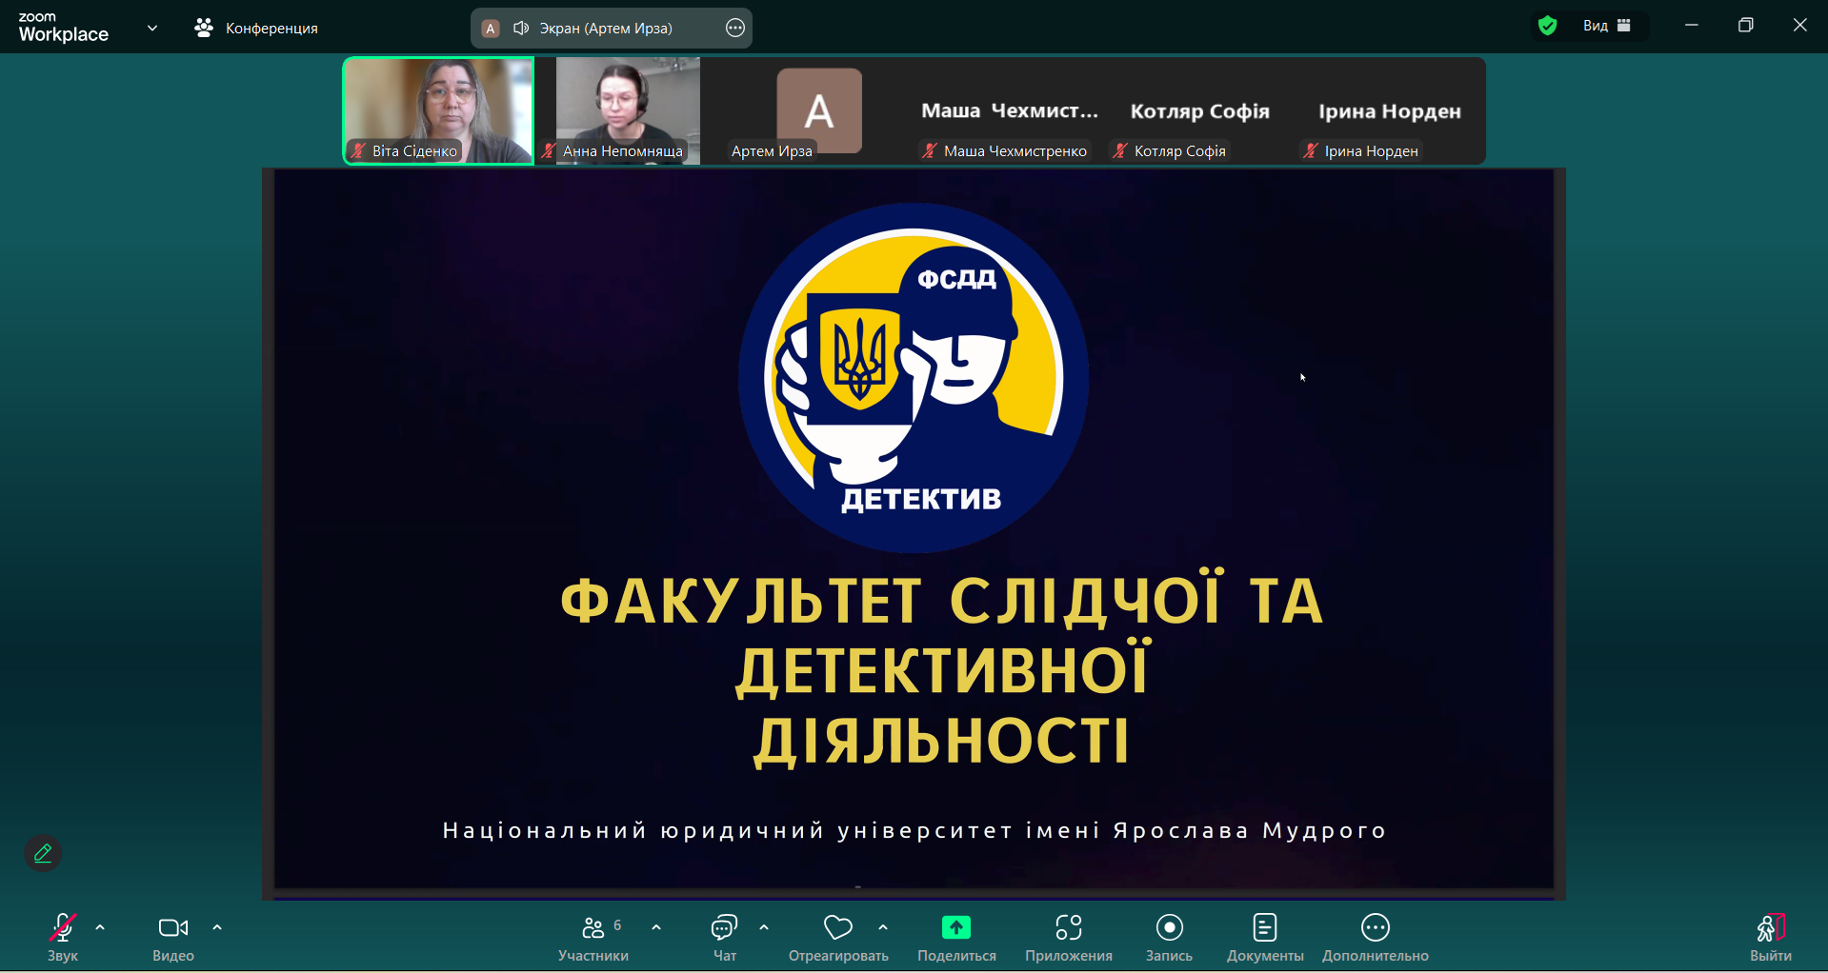Select Анна Непомняща video thumbnail
1828x973 pixels.
point(628,110)
